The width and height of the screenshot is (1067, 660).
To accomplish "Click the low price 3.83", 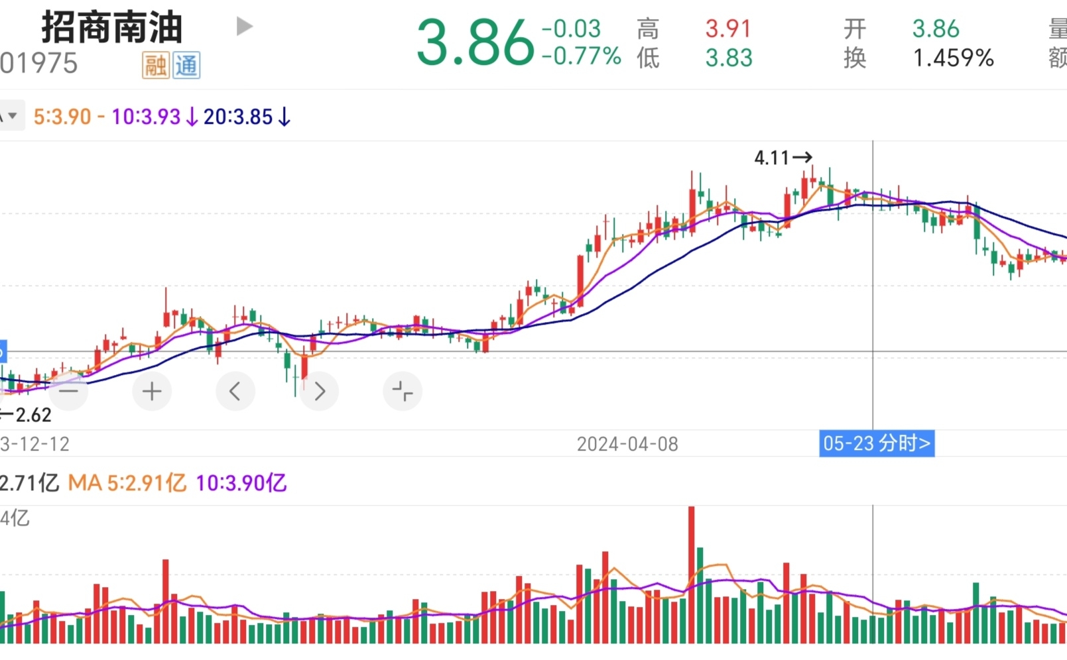I will (729, 58).
